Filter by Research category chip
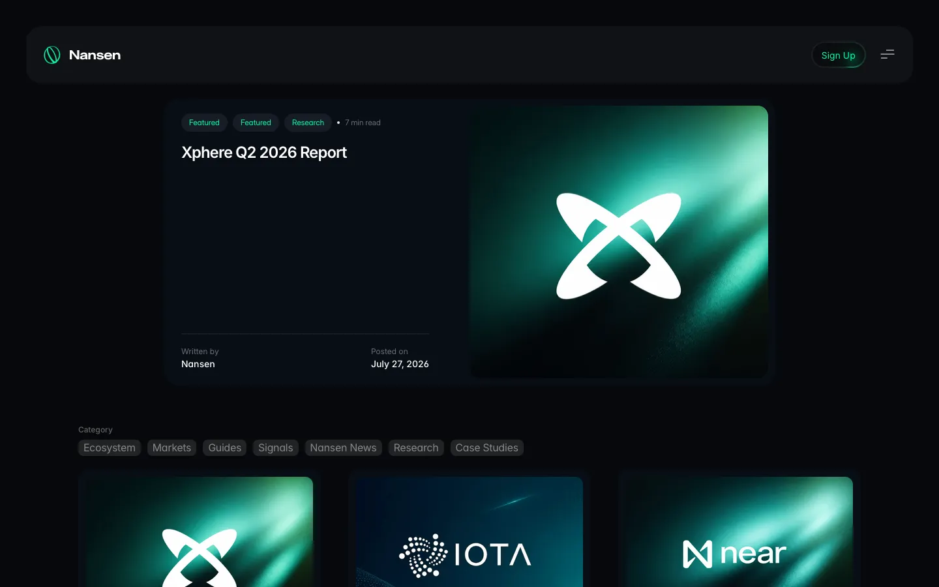Viewport: 939px width, 587px height. point(416,447)
